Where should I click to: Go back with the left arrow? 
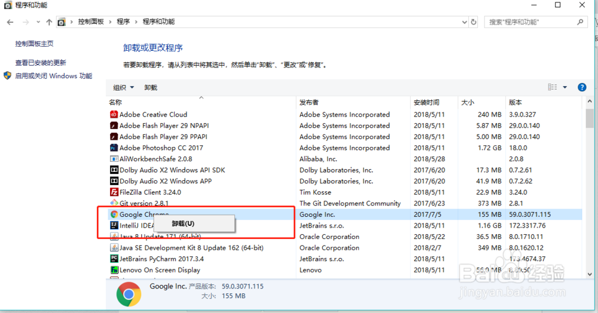point(10,22)
